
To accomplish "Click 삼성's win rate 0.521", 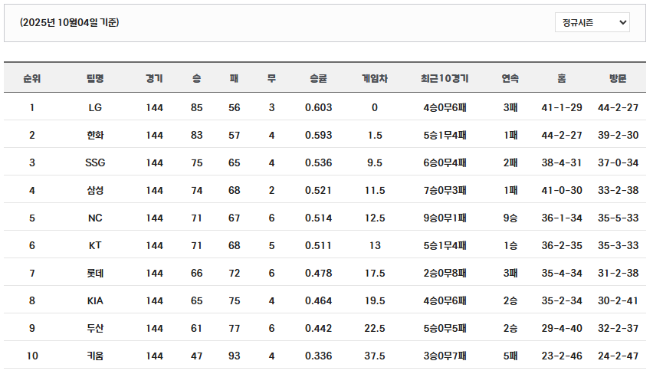I will [x=318, y=190].
